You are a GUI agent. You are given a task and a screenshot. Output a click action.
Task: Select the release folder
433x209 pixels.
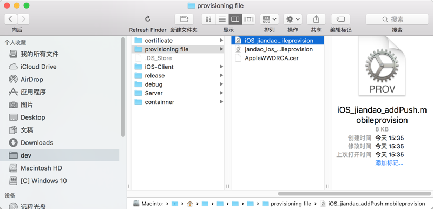(x=178, y=76)
